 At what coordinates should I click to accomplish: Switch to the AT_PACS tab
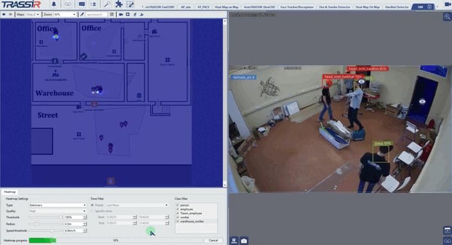point(204,7)
